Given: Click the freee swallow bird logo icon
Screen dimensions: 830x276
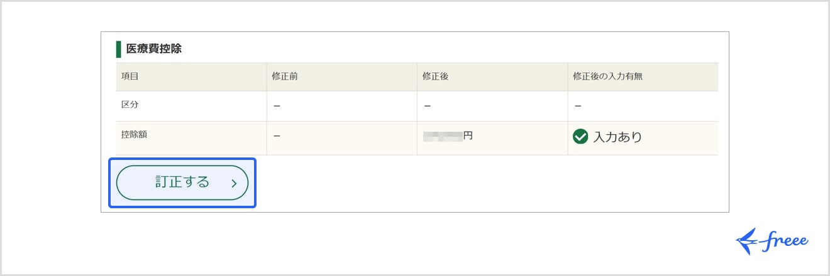Looking at the screenshot, I should click(748, 242).
